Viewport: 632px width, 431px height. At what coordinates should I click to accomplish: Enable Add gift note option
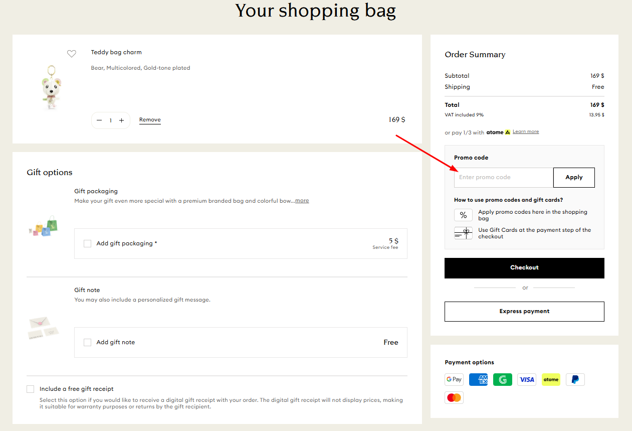coord(87,342)
